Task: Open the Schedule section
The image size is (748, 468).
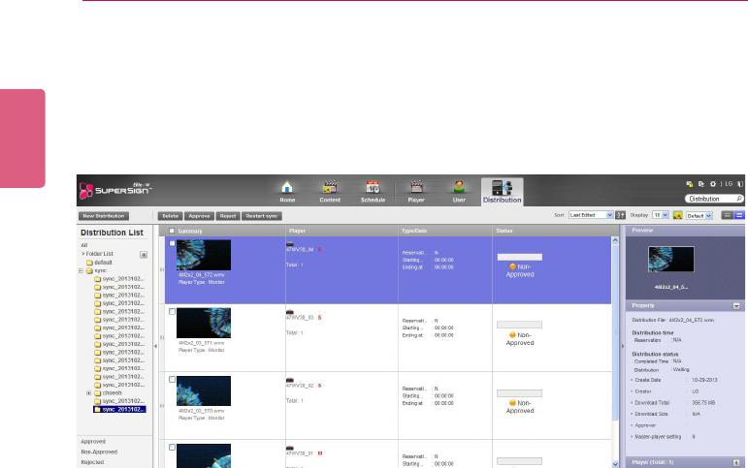Action: point(373,192)
